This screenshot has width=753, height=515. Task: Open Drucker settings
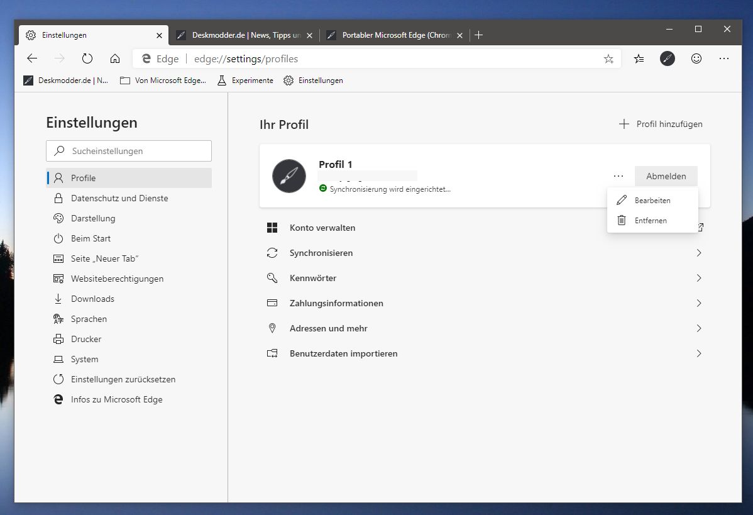point(129,339)
